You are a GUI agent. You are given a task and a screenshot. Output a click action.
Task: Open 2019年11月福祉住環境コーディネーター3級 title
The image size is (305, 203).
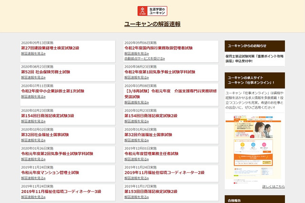61,192
